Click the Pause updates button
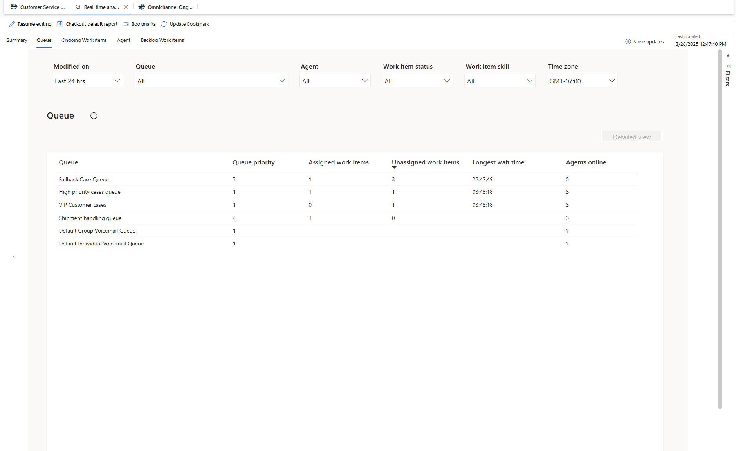Image resolution: width=736 pixels, height=451 pixels. (644, 41)
